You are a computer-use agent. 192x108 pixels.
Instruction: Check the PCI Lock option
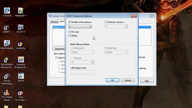point(70,32)
